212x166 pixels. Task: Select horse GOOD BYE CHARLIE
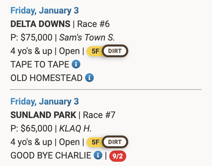[51, 155]
